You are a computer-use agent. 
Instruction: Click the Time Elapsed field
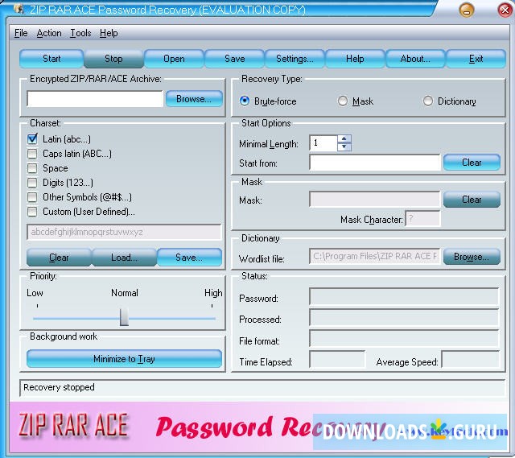click(x=337, y=360)
